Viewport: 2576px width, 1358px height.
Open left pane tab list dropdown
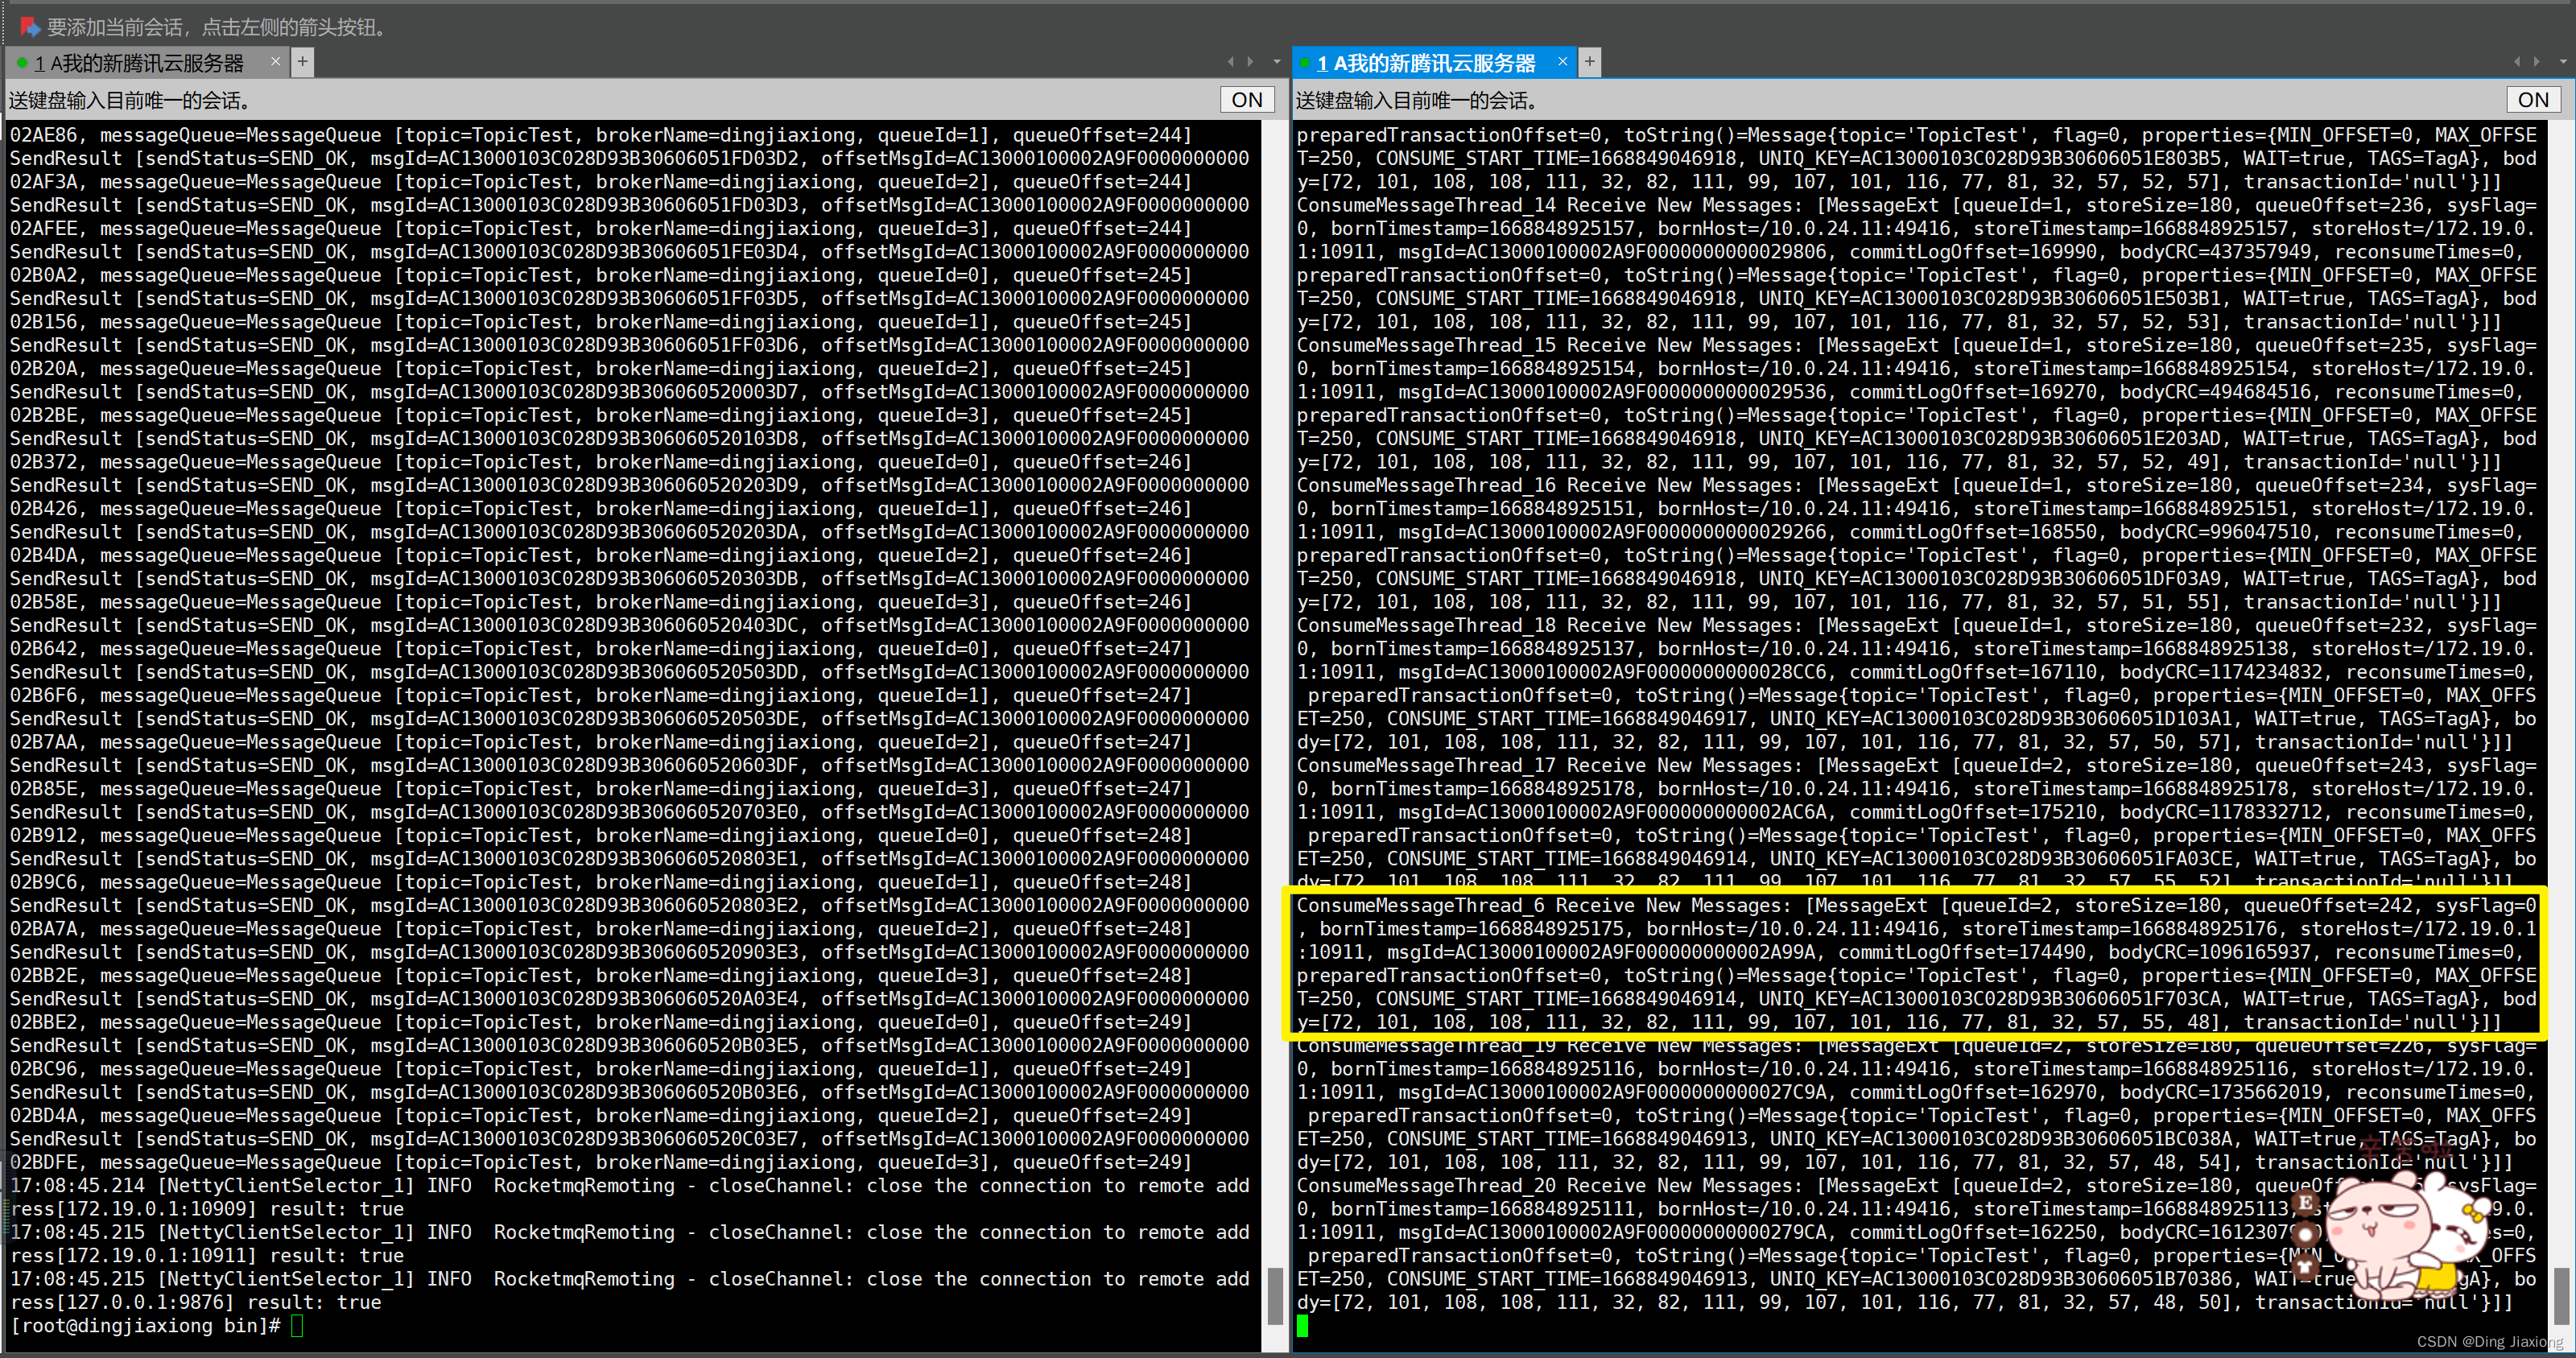click(1276, 63)
